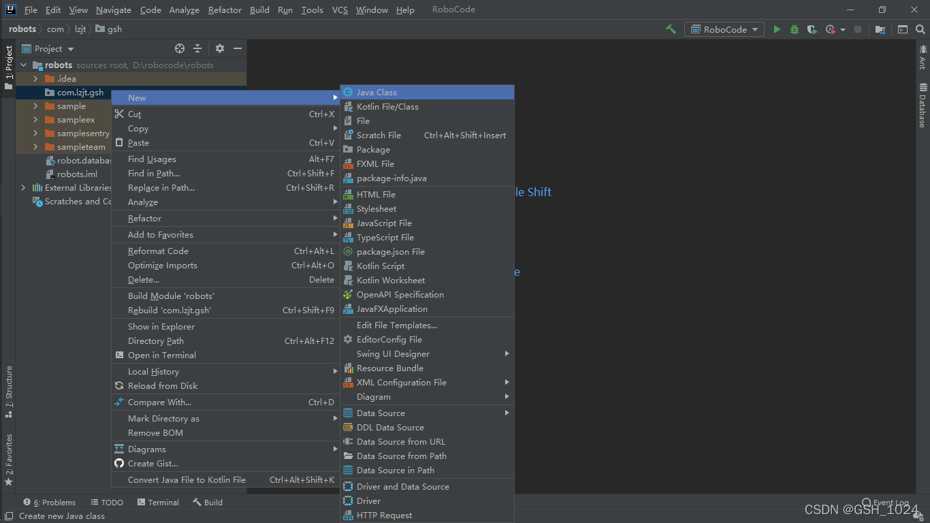Expand the sampleex folder

pos(35,120)
